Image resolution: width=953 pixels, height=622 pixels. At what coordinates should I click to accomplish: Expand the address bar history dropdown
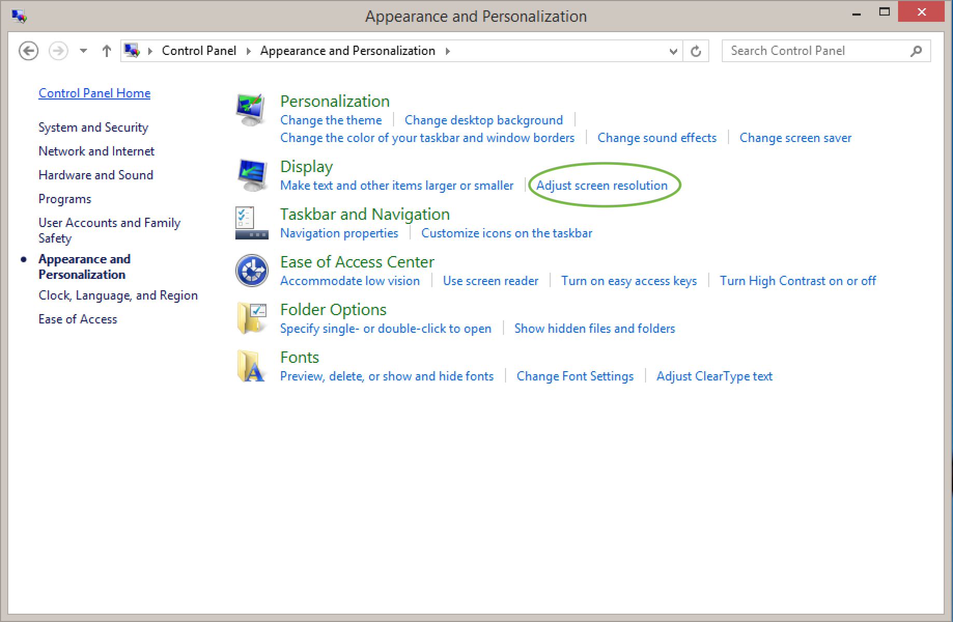[673, 51]
